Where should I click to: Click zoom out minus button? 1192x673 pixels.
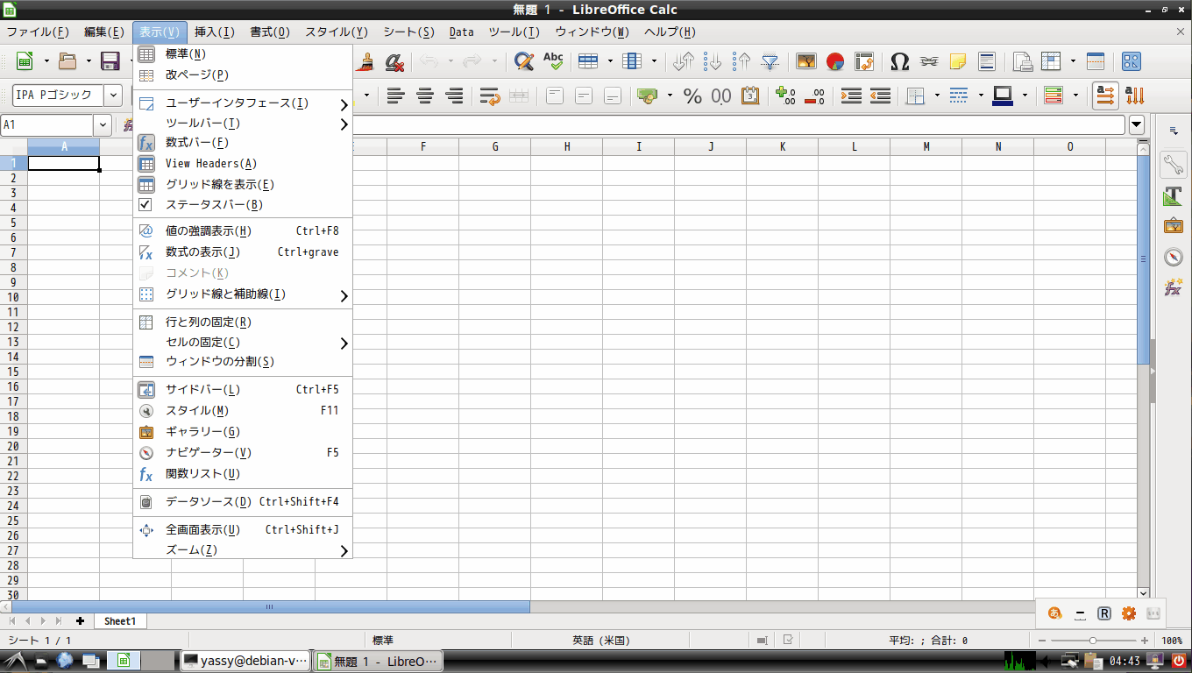[x=1041, y=641]
